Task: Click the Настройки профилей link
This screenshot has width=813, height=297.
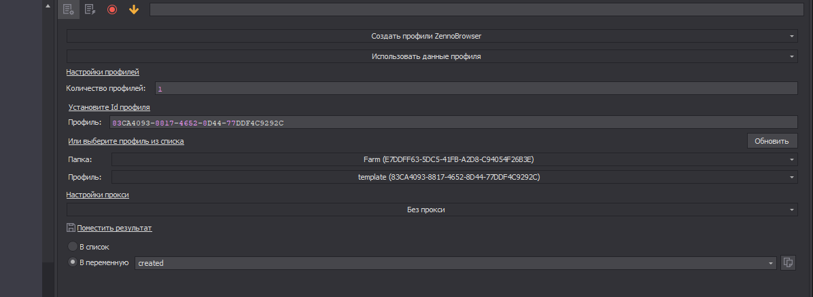Action: [x=103, y=72]
